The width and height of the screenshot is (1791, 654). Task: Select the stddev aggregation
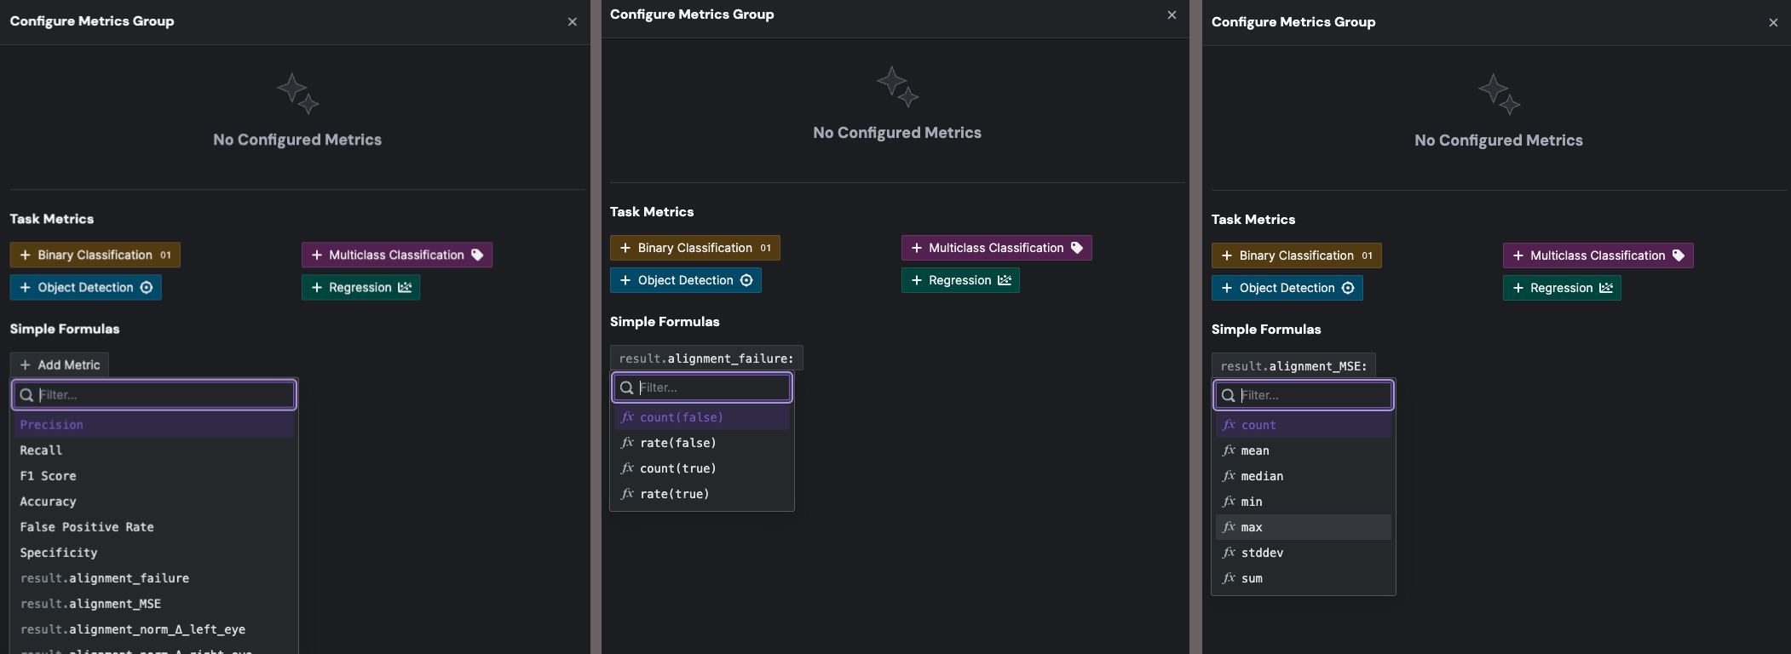pos(1304,553)
